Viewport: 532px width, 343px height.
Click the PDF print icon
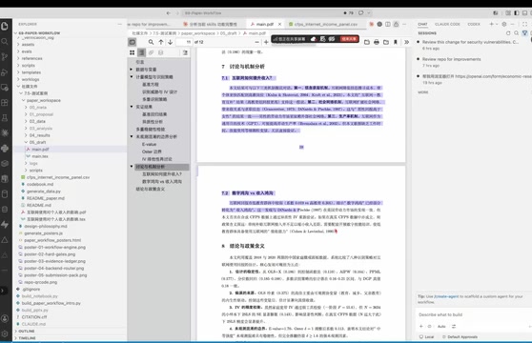point(377,42)
